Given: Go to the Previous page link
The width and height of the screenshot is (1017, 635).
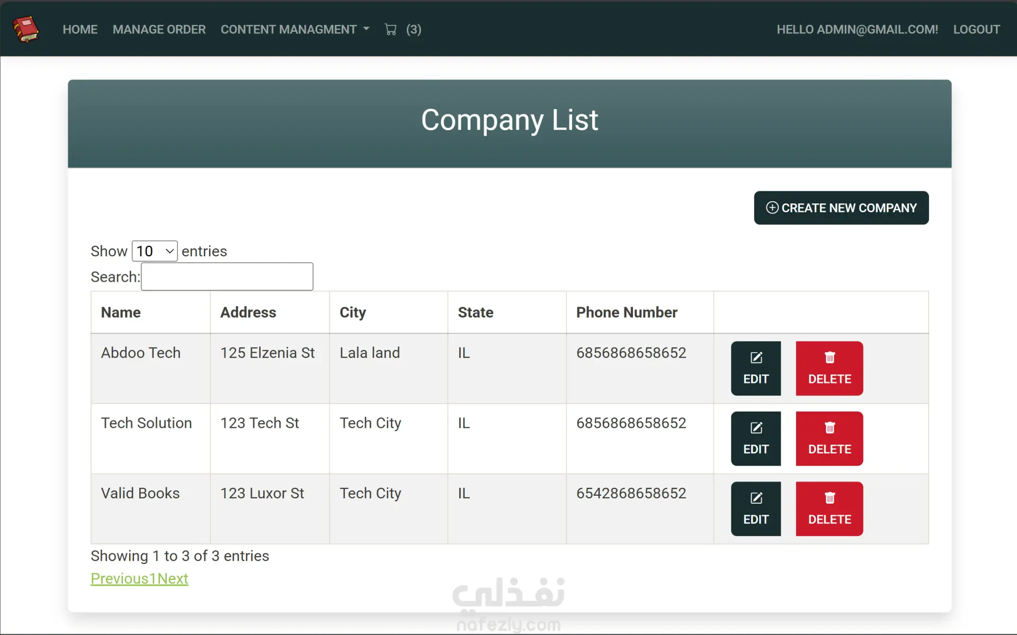Looking at the screenshot, I should click(119, 578).
